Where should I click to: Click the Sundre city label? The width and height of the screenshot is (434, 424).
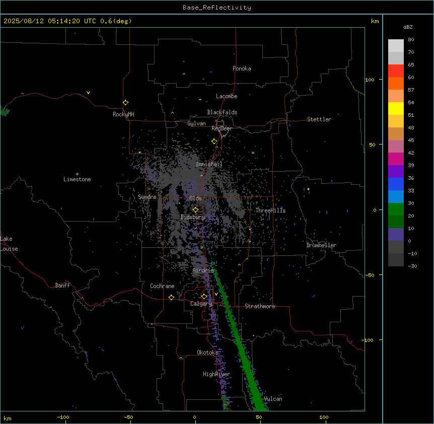point(147,197)
